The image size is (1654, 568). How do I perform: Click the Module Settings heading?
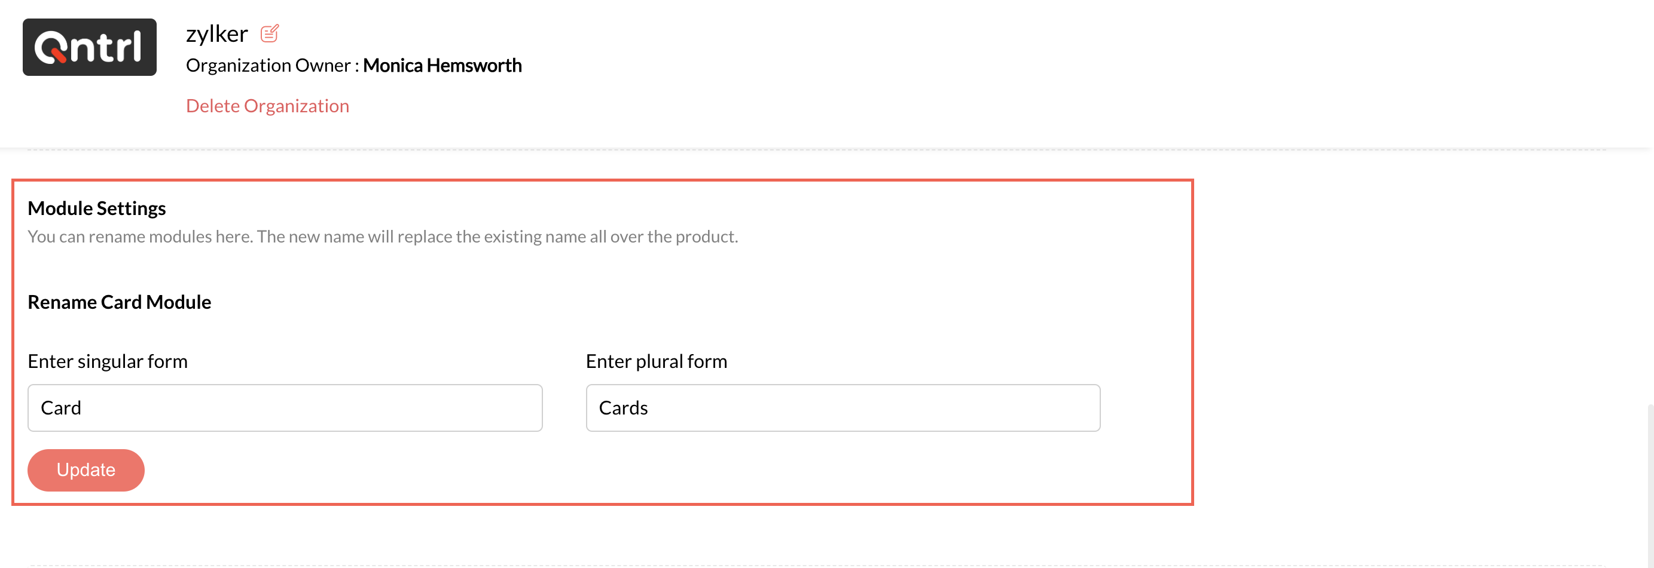pos(96,208)
